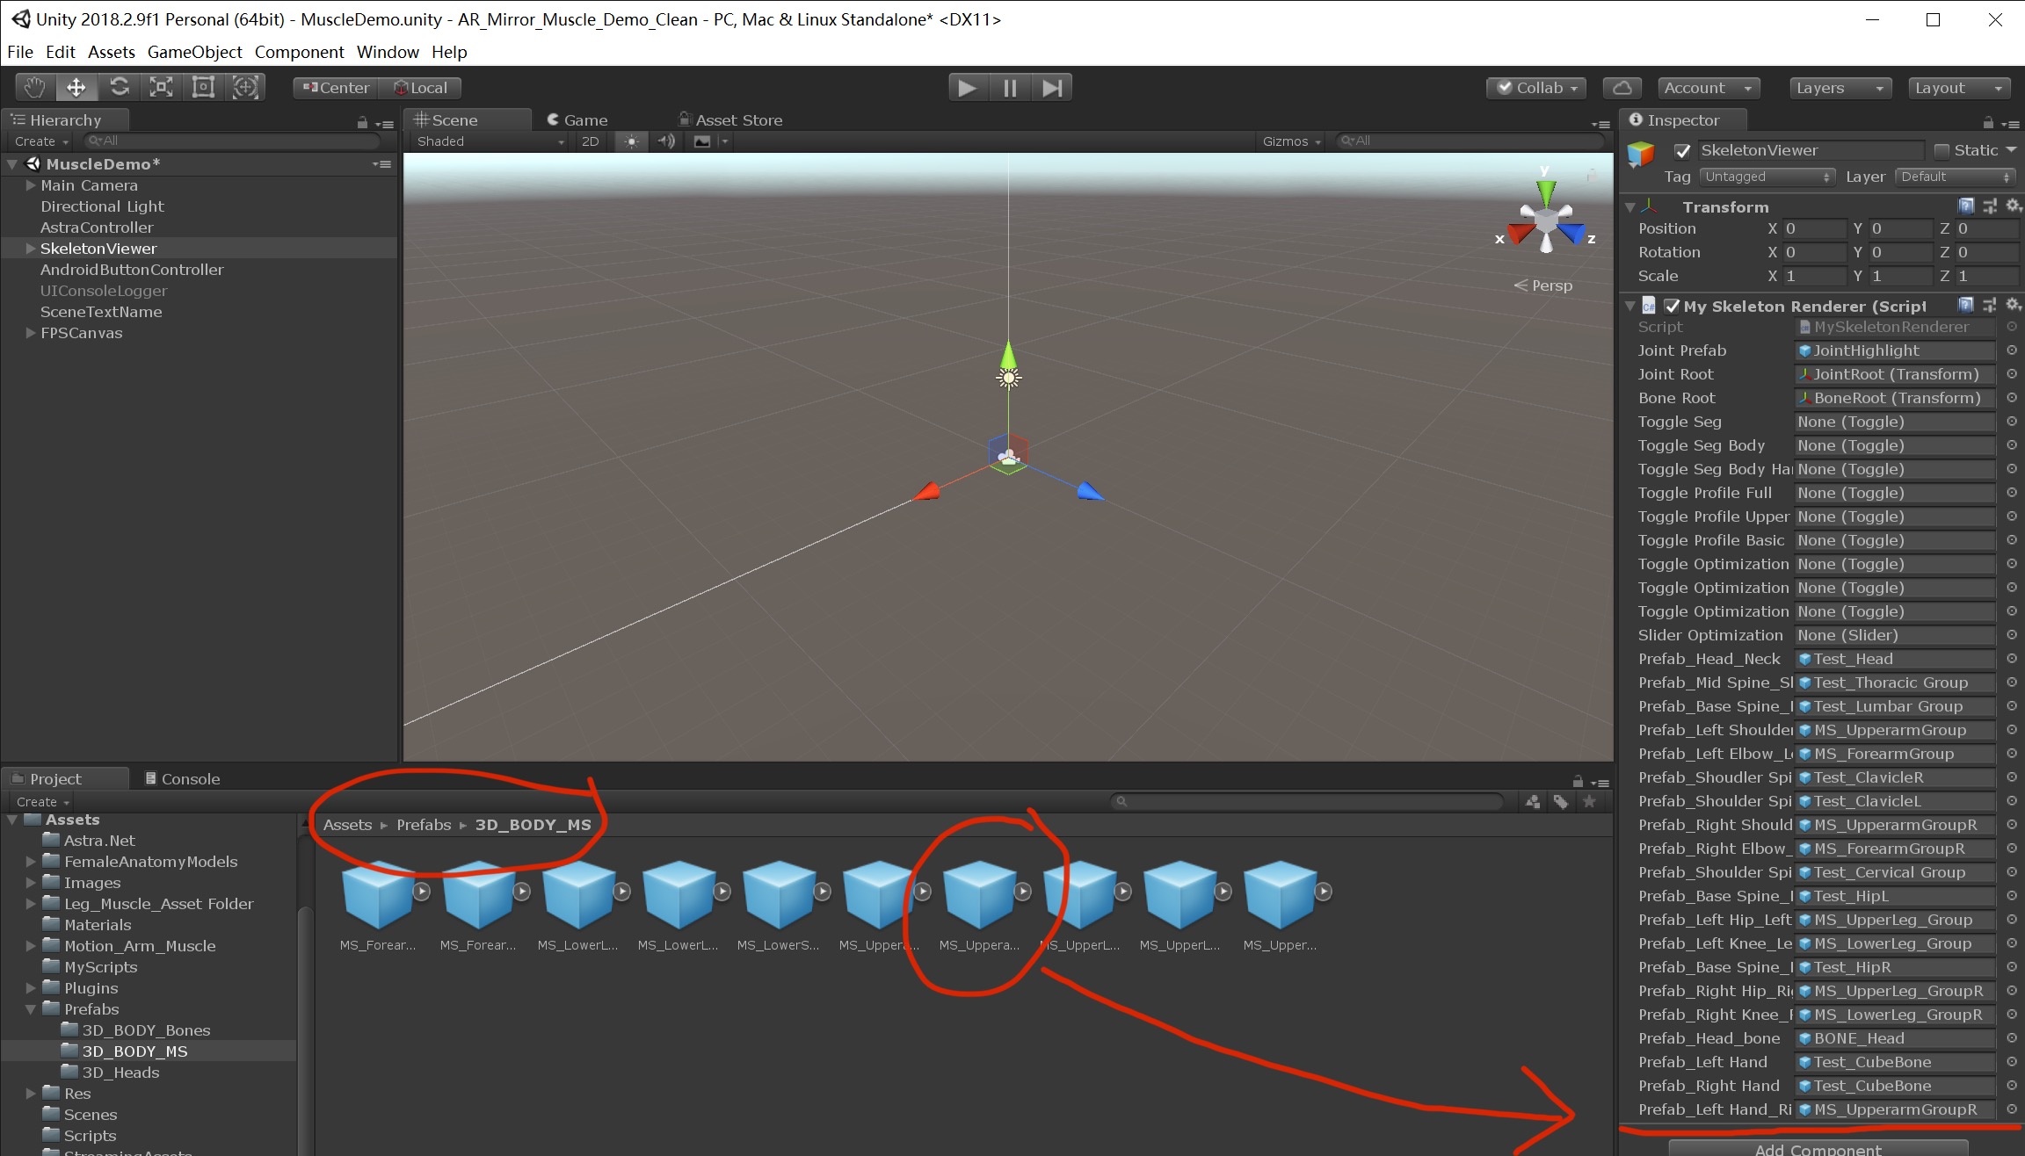The image size is (2025, 1156).
Task: Open Unity Cloud Services
Action: click(x=1622, y=87)
